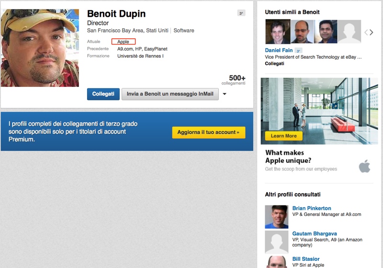The width and height of the screenshot is (383, 268).
Task: Click Brian Pinkerton's profile photo
Action: [x=277, y=217]
